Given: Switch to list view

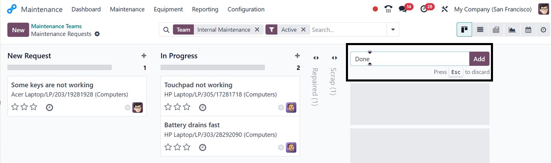Looking at the screenshot, I should click(x=480, y=30).
